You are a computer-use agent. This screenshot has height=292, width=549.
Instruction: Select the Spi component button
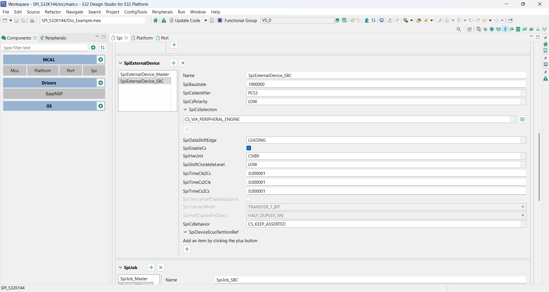pyautogui.click(x=94, y=70)
